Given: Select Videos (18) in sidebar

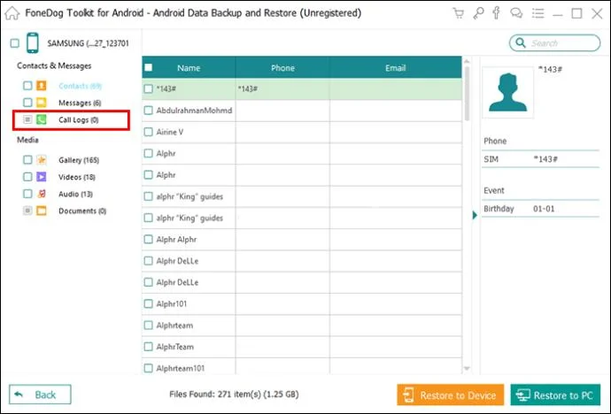Looking at the screenshot, I should tap(77, 177).
